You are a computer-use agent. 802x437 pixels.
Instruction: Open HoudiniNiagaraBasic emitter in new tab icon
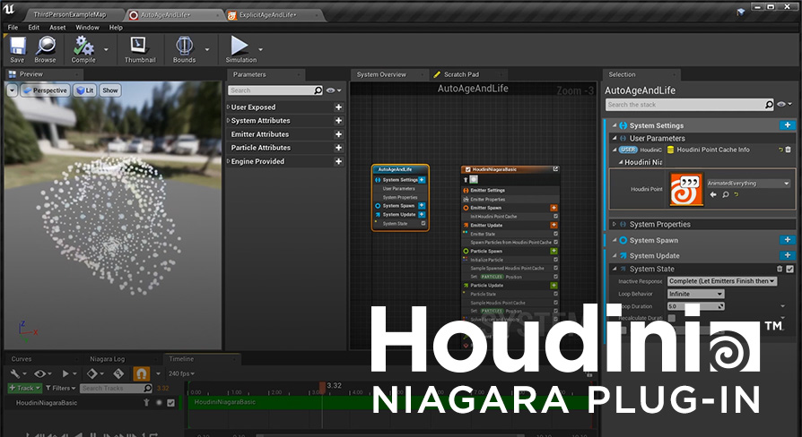point(555,169)
